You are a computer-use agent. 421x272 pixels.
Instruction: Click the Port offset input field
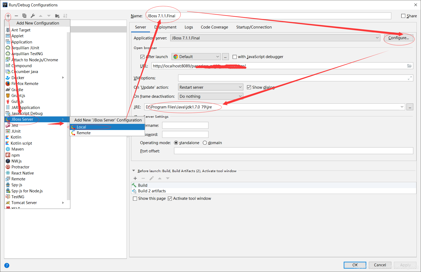pyautogui.click(x=294, y=151)
